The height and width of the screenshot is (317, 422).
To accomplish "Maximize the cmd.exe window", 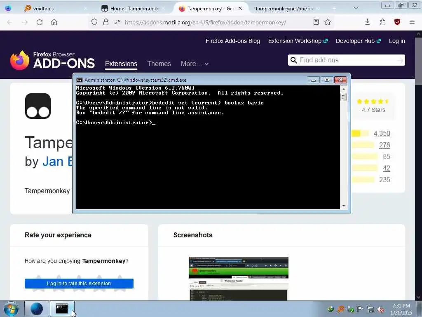I will [327, 80].
